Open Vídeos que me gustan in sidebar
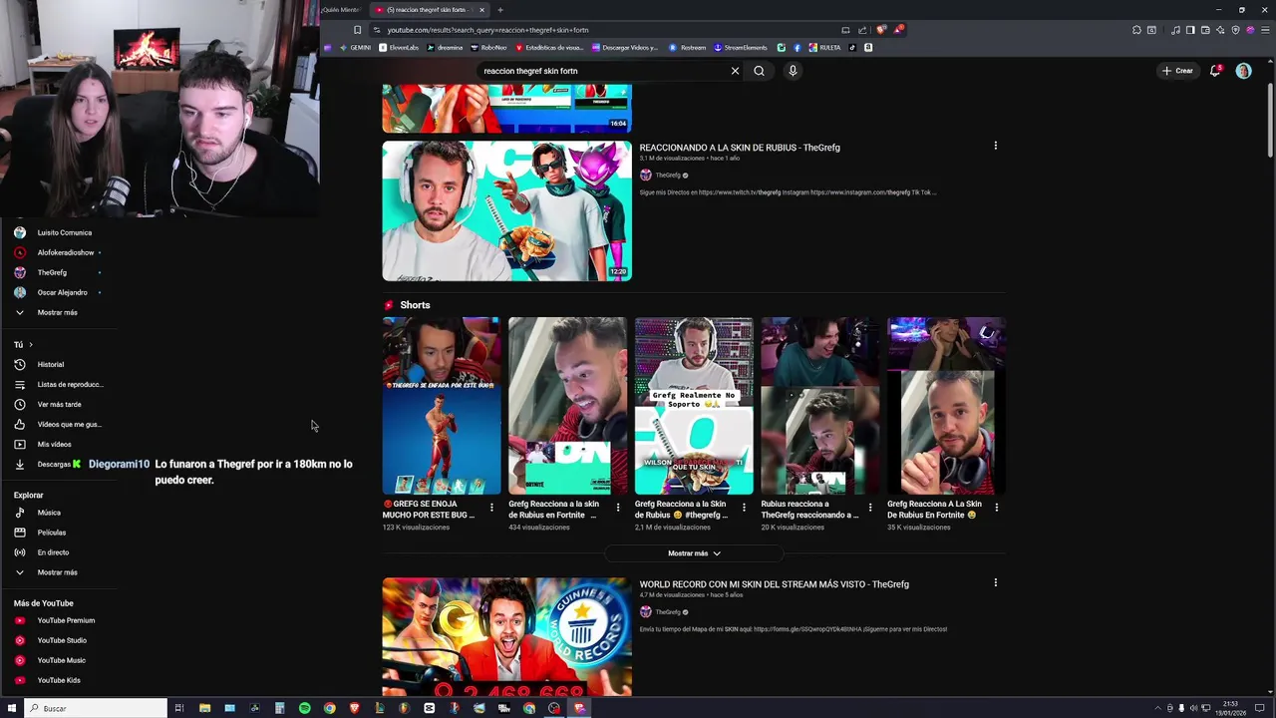Viewport: 1276px width, 718px height. tap(69, 425)
